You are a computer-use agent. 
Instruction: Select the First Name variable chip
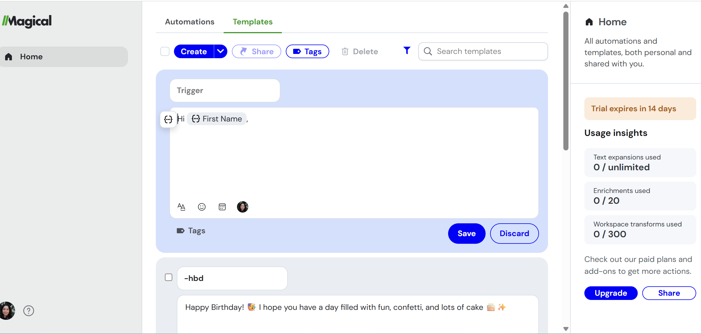(217, 119)
